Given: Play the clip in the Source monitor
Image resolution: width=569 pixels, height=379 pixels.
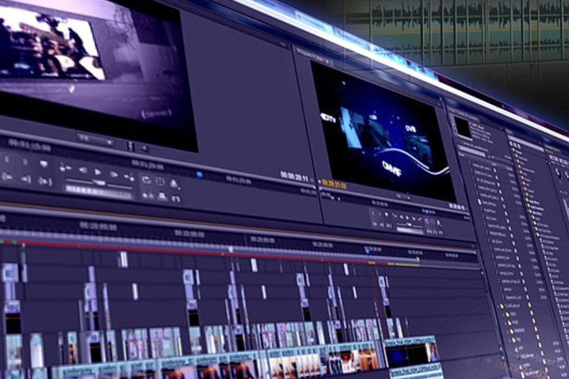Looking at the screenshot, I should (x=98, y=171).
